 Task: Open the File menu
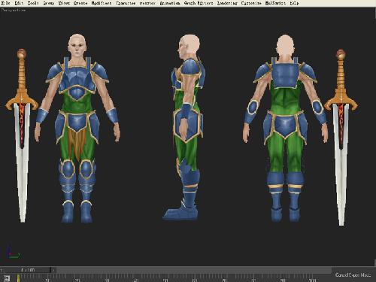pyautogui.click(x=5, y=3)
